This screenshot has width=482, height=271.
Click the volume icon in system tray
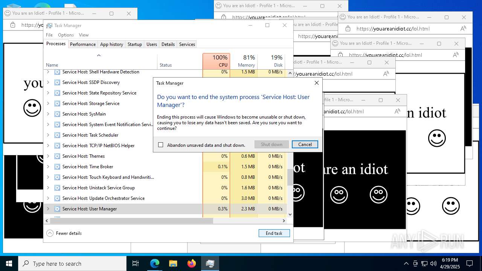point(433,263)
